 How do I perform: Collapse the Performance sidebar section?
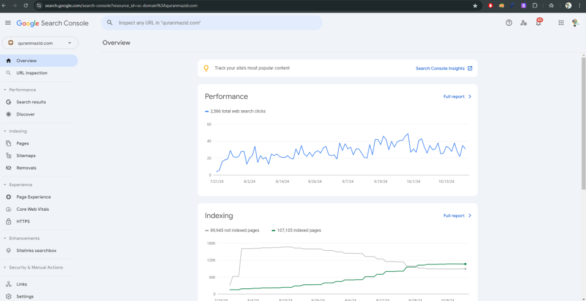[5, 90]
